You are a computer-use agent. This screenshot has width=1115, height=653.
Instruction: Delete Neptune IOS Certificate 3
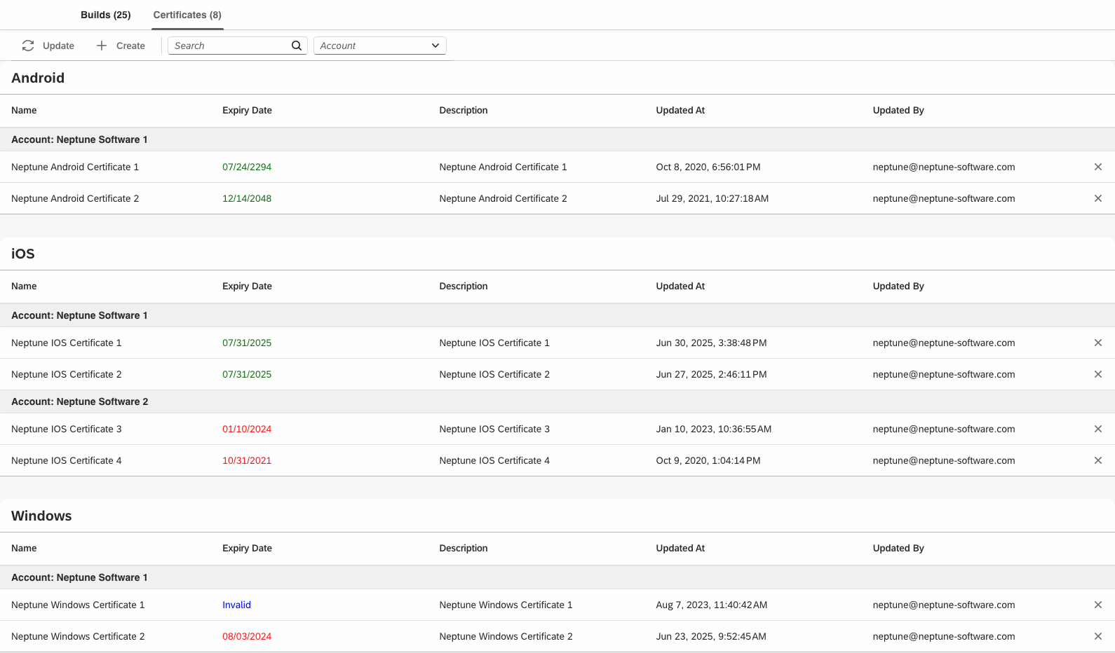click(x=1098, y=429)
